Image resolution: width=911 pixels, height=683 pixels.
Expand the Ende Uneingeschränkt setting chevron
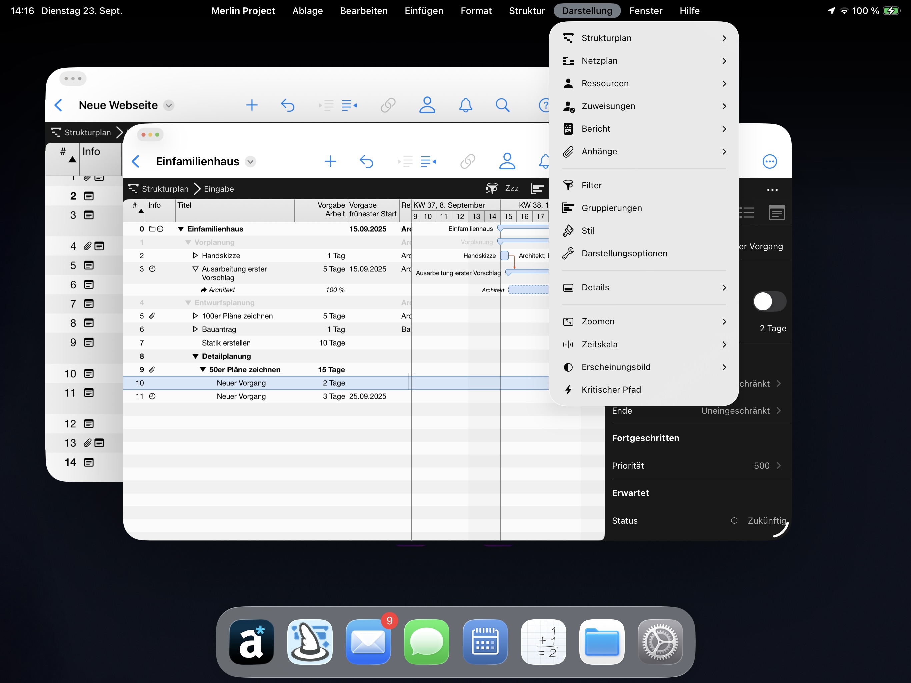coord(778,410)
